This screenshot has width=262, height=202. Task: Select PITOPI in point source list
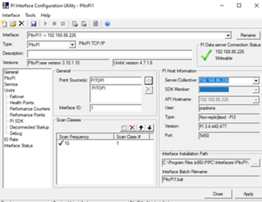coord(99,88)
